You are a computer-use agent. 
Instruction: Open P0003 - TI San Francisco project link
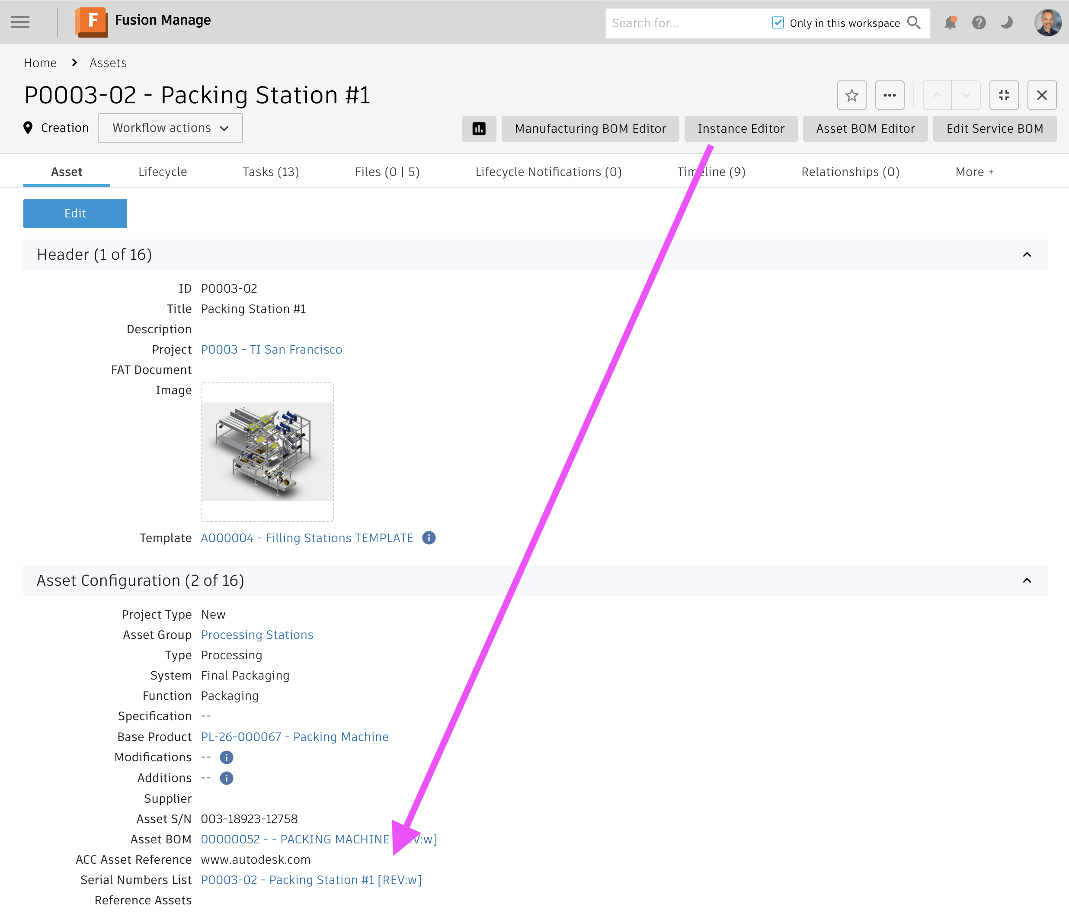tap(272, 350)
